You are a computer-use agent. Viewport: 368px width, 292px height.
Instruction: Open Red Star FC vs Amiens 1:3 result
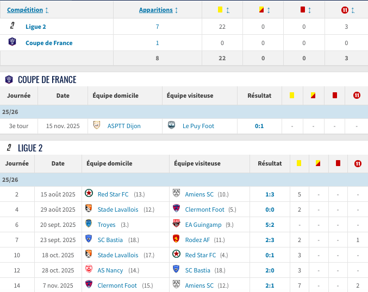click(x=270, y=194)
